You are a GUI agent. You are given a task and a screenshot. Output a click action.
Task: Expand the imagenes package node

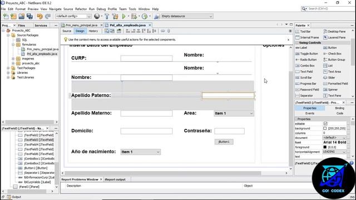pyautogui.click(x=13, y=59)
